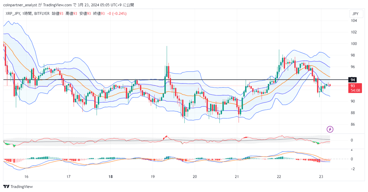Screen dimensions: 368x192
Task: Click the RSI indicator panel line
Action: click(x=172, y=140)
